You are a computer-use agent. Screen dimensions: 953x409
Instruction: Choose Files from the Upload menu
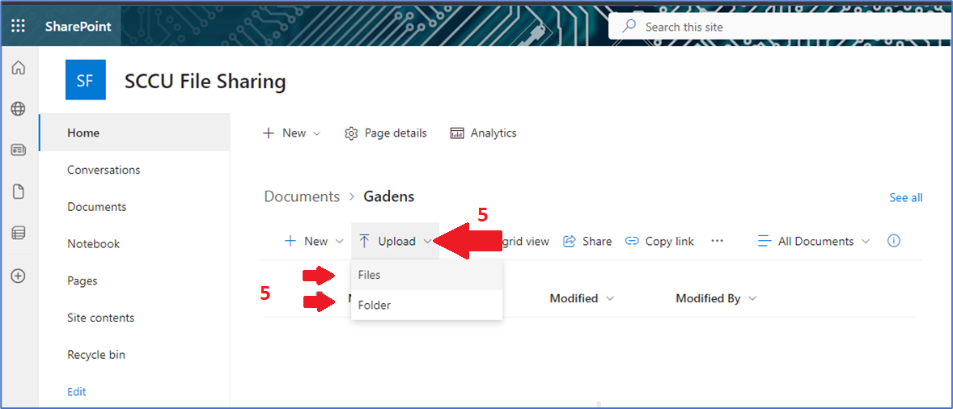coord(426,275)
